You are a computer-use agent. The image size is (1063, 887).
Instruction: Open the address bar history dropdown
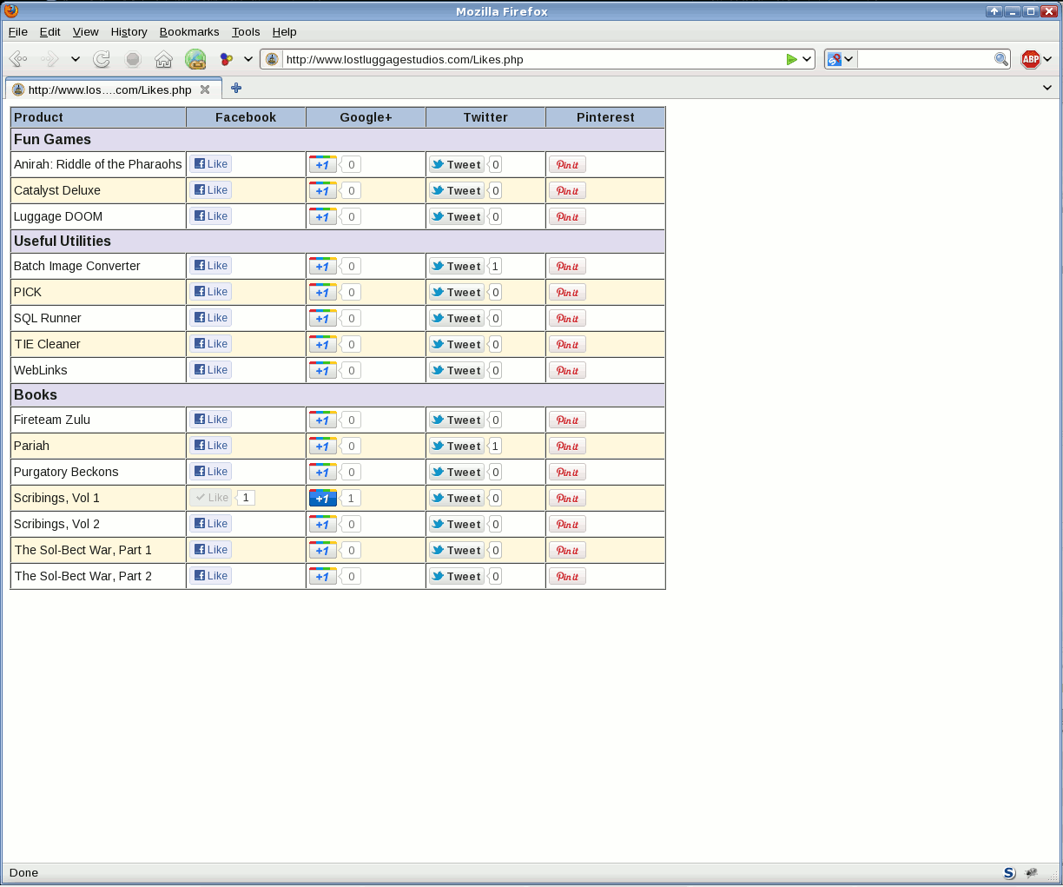coord(807,59)
